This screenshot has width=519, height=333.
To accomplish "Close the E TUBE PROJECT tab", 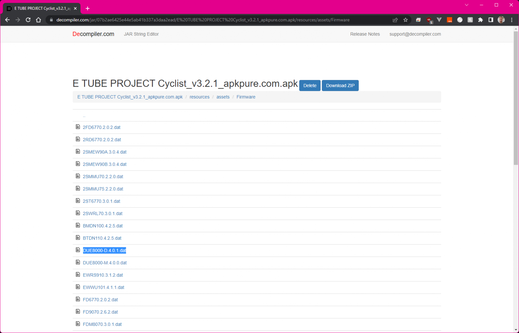I will pos(75,8).
